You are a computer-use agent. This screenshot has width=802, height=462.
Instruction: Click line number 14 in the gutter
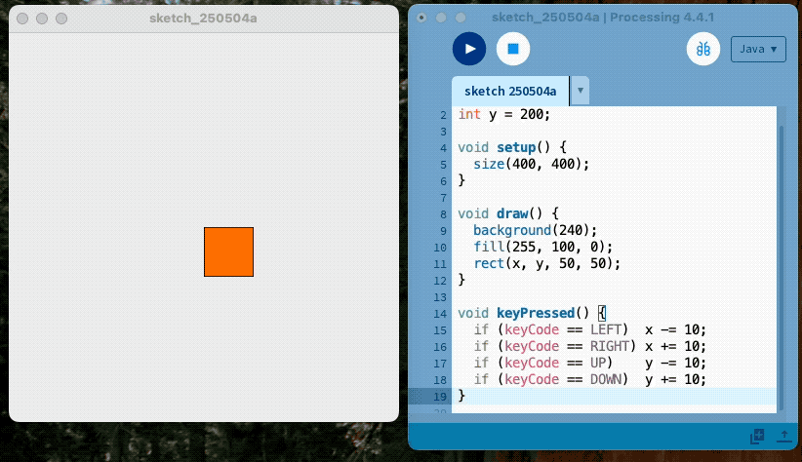tap(442, 313)
